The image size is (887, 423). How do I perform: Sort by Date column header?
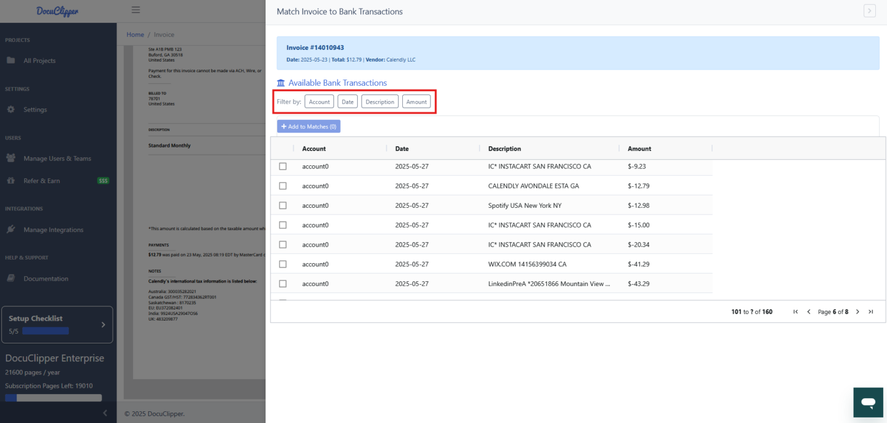coord(402,149)
